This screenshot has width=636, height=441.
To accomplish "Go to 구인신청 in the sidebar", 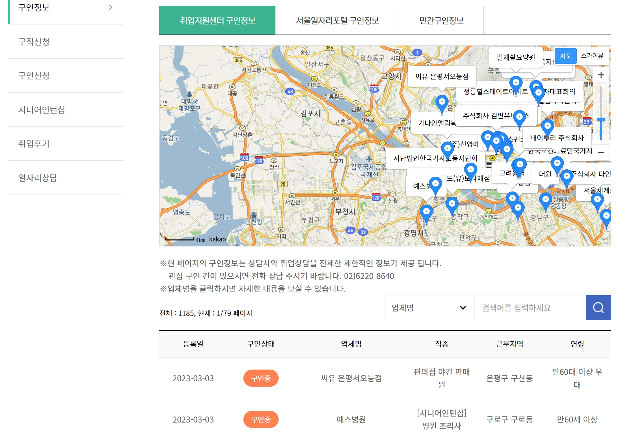I will [66, 75].
